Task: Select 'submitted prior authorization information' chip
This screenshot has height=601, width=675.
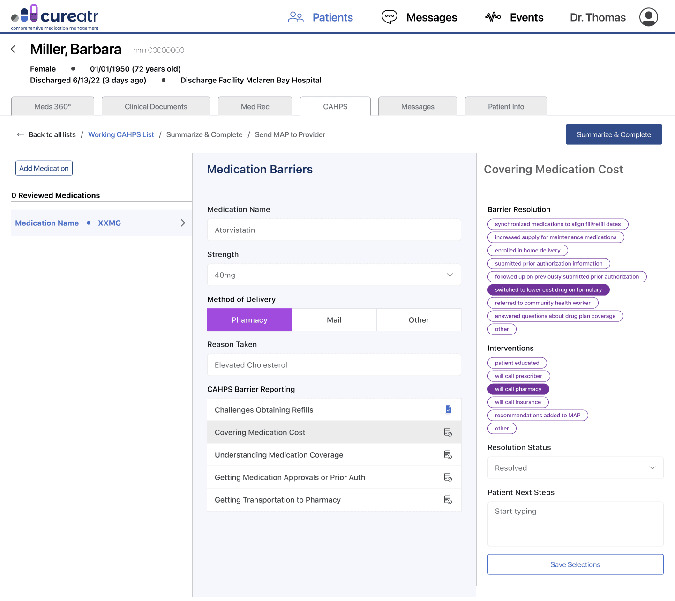Action: (549, 264)
